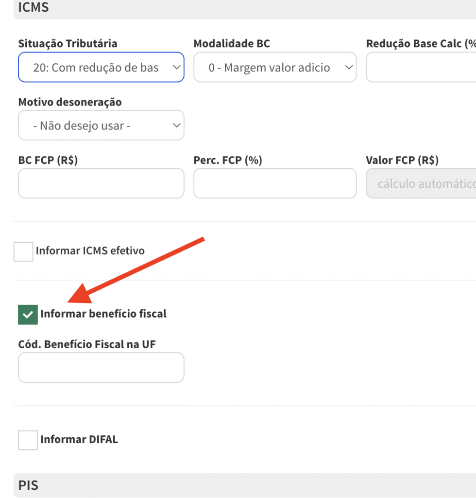
Task: Click the Motivo desoneração label text
Action: [x=70, y=102]
